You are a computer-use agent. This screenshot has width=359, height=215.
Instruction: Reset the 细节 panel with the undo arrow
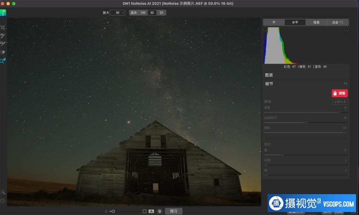pos(345,84)
